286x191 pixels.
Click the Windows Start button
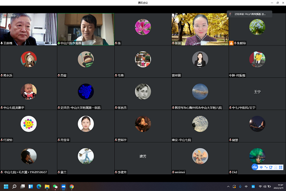6,186
